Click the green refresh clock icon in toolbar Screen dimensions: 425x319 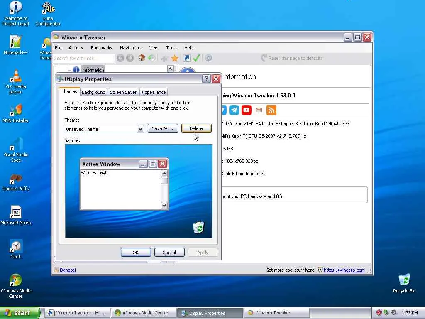151,58
